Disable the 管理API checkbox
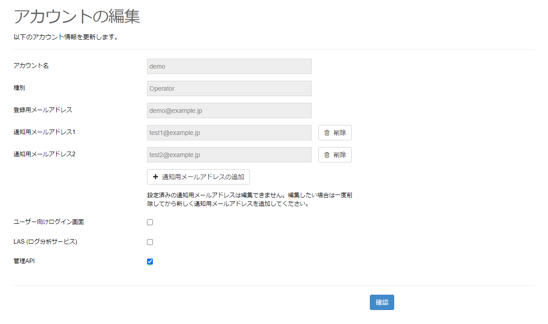 [x=150, y=261]
